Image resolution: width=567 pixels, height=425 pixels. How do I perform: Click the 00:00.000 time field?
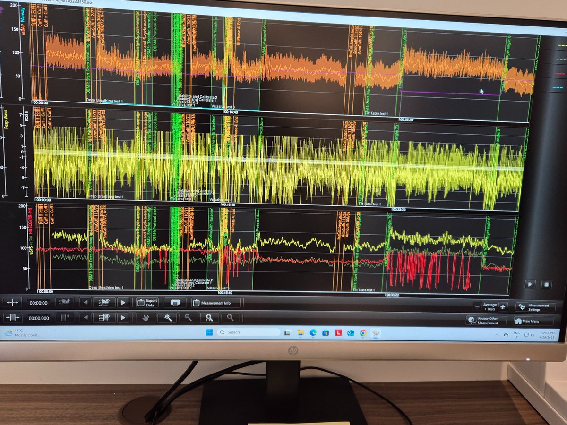coord(38,318)
